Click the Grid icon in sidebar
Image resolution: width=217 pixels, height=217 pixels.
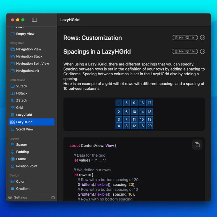[12, 108]
